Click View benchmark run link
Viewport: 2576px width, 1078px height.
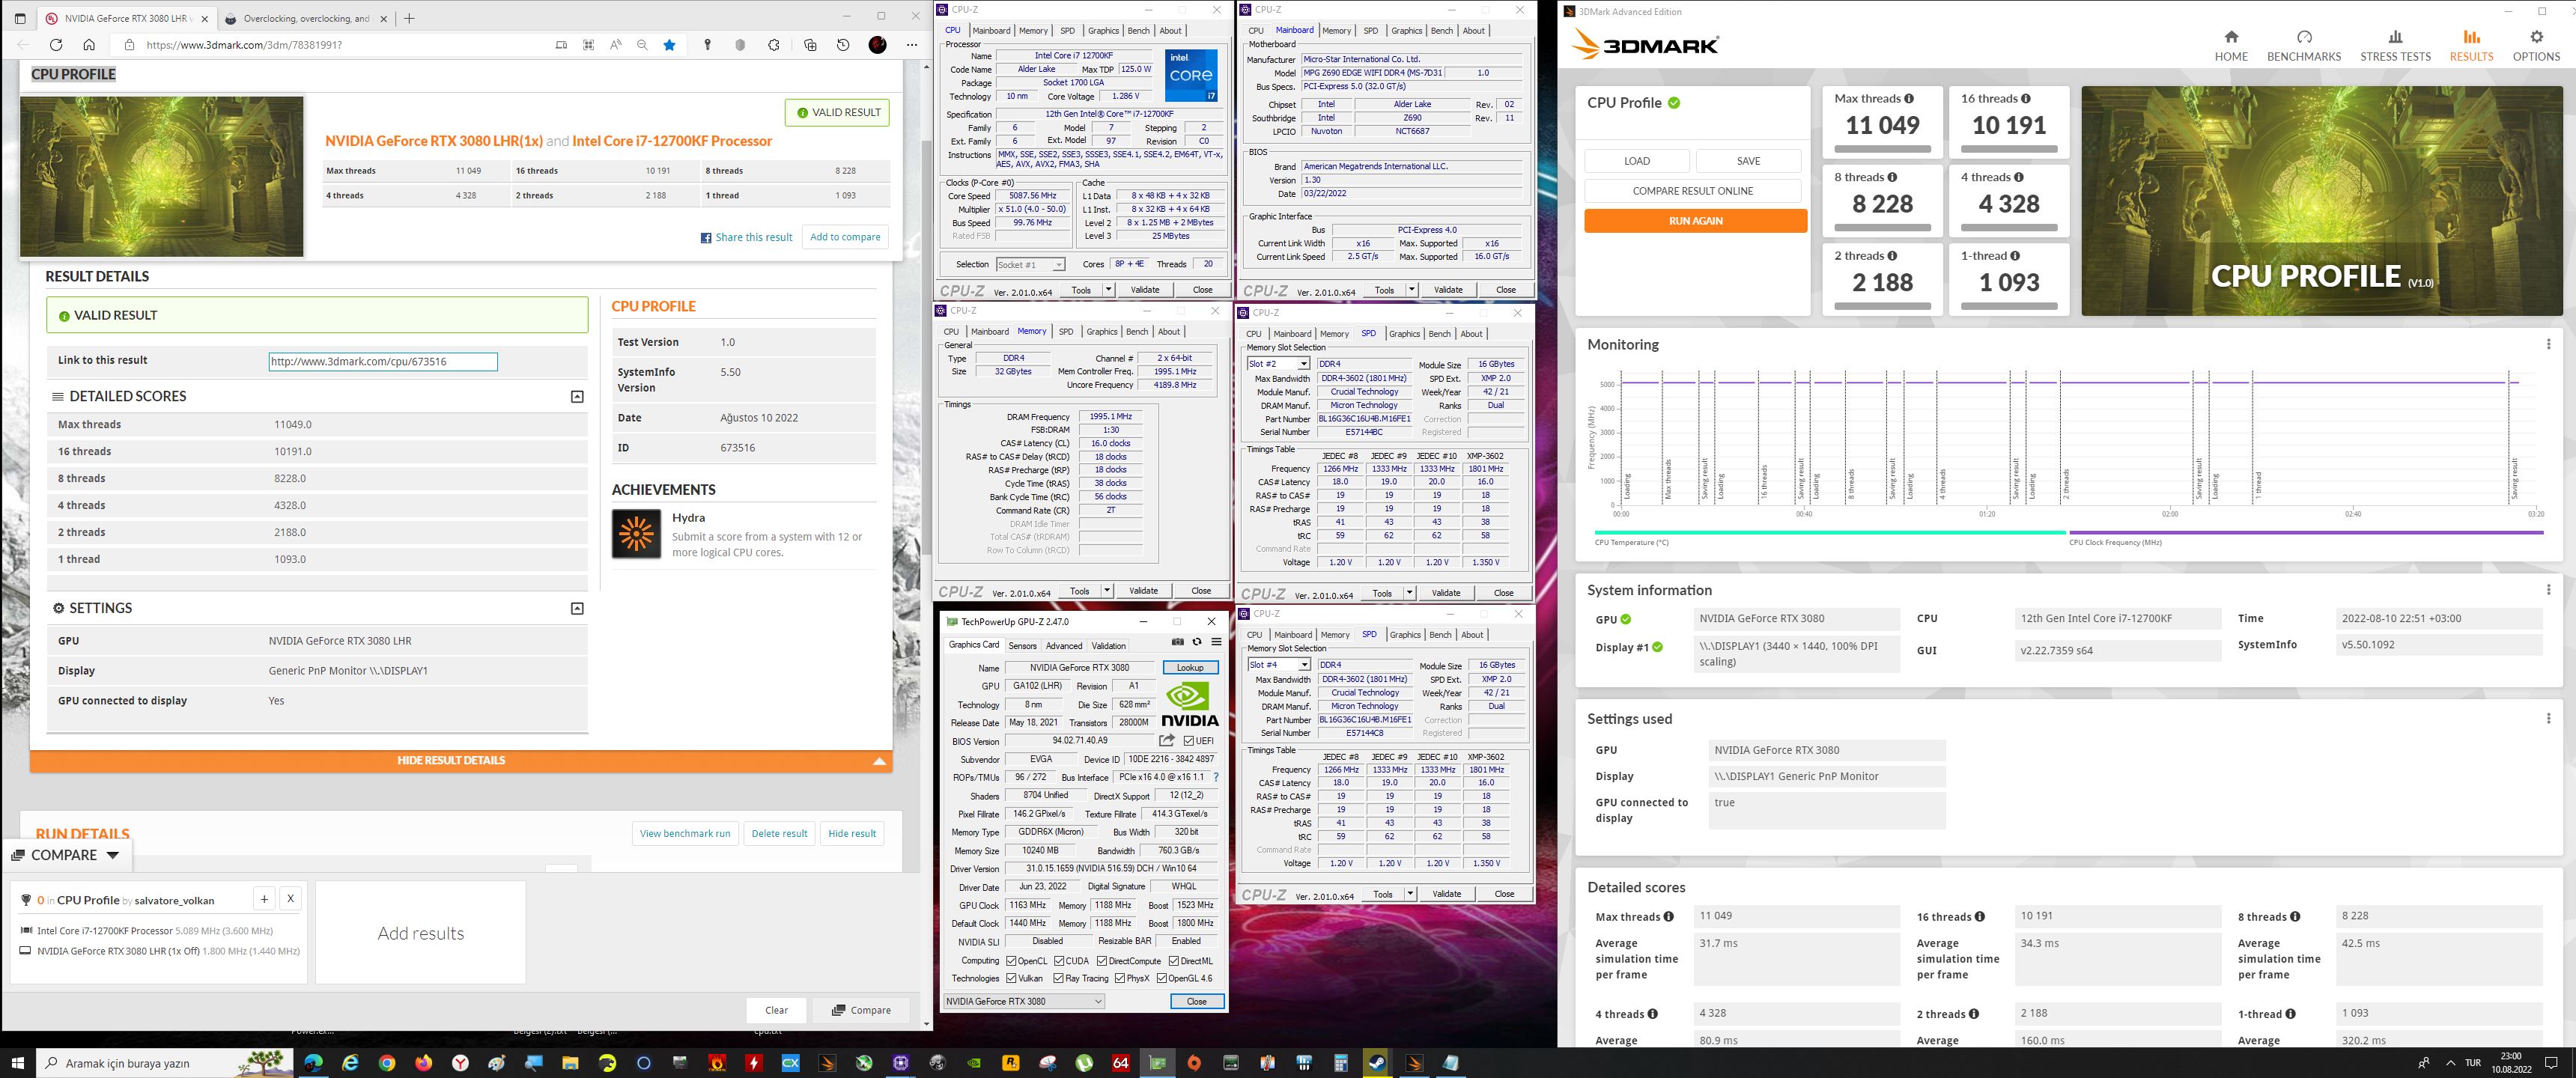(685, 834)
